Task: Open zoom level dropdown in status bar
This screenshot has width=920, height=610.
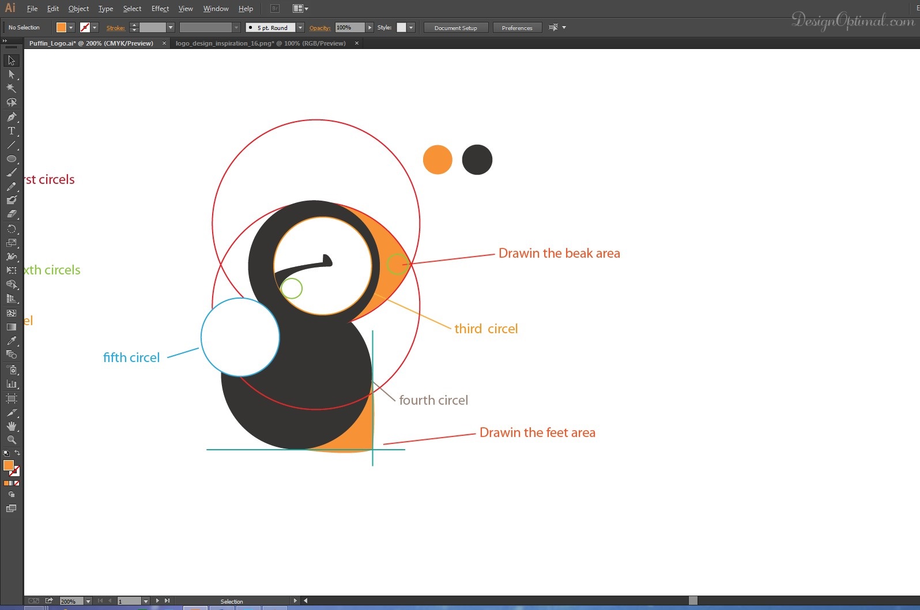Action: tap(88, 601)
